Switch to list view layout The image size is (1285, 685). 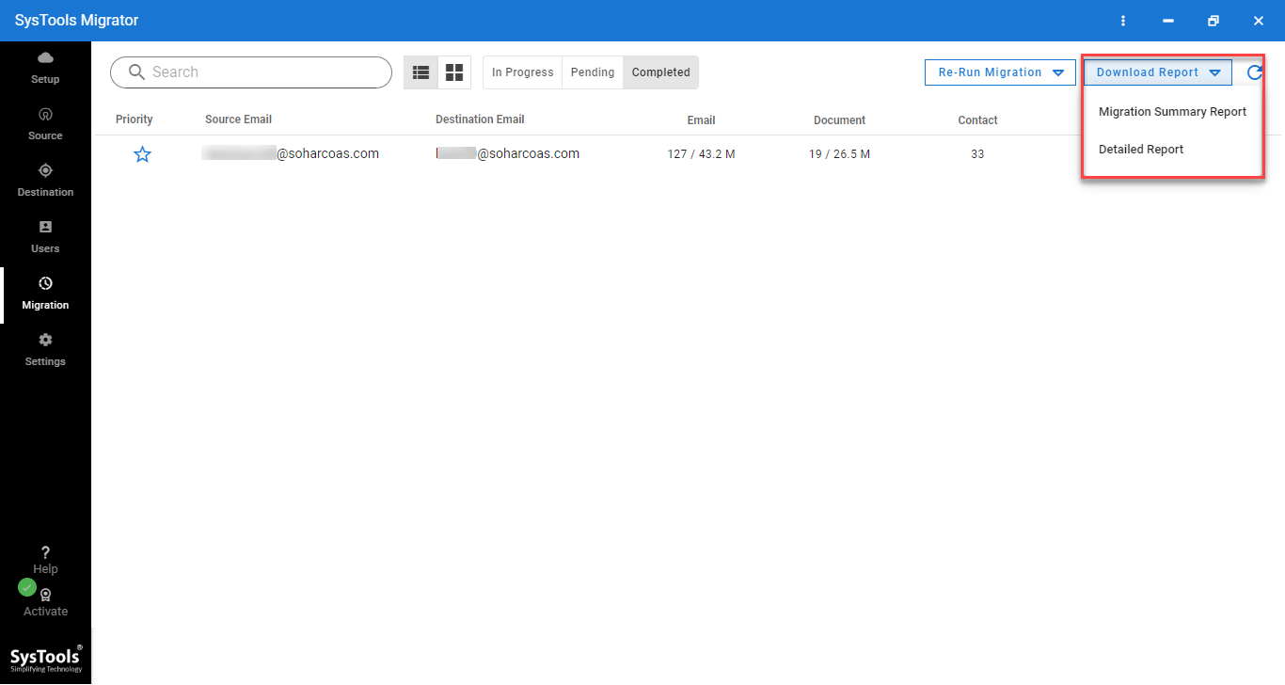point(421,72)
